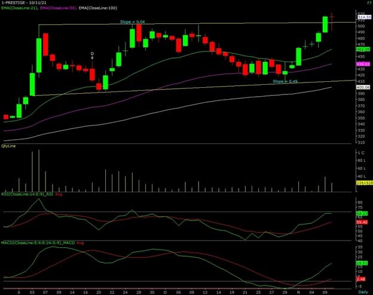Viewport: 373px width, 295px height.
Task: Click the tallest volume bar in QtyLine
Action: (39, 171)
